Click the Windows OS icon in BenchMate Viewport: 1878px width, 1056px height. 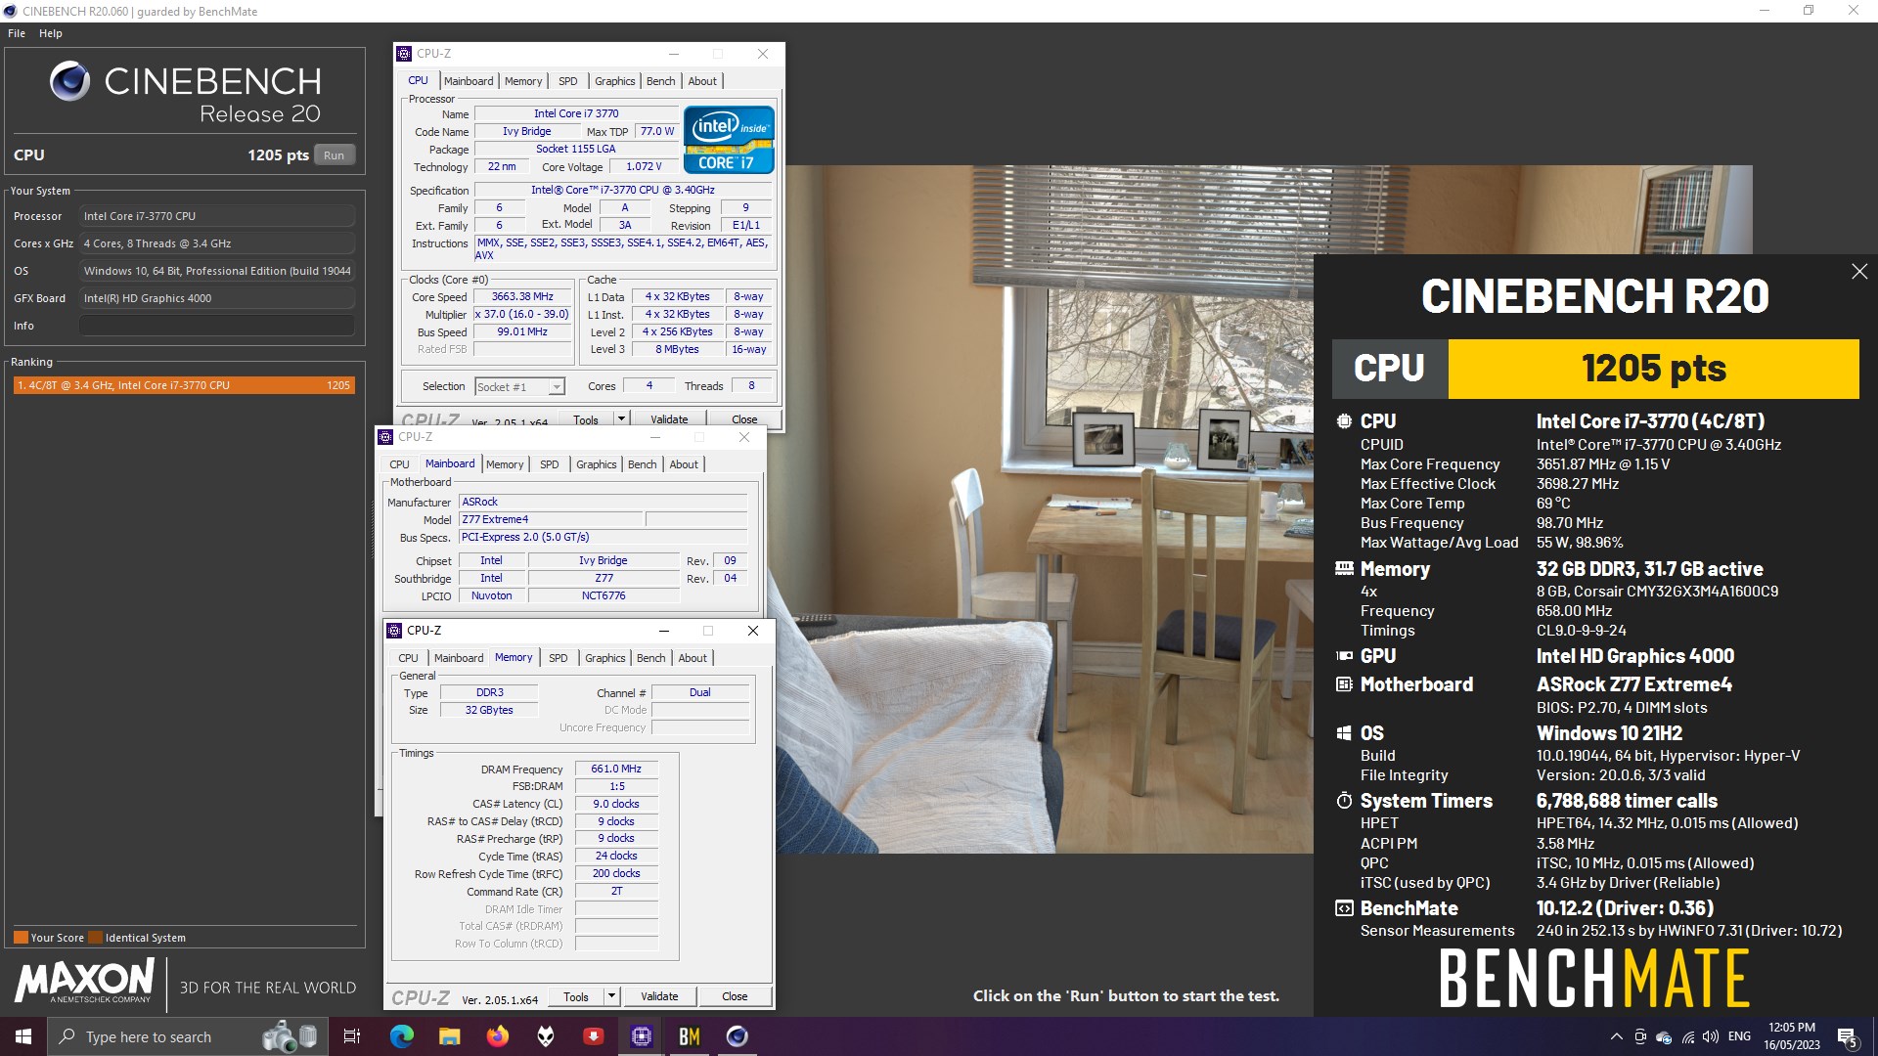pos(1344,733)
